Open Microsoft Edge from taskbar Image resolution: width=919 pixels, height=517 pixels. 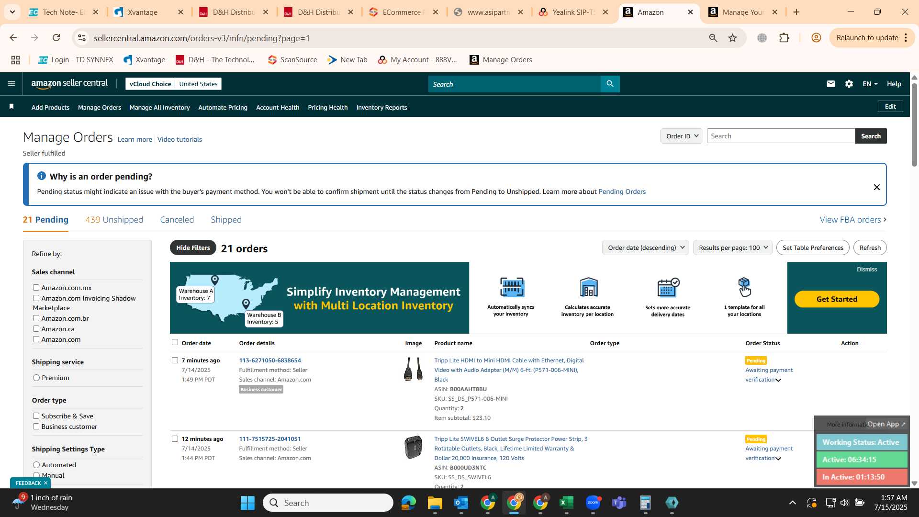click(x=408, y=503)
